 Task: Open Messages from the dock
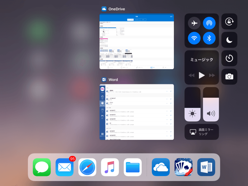(42, 167)
